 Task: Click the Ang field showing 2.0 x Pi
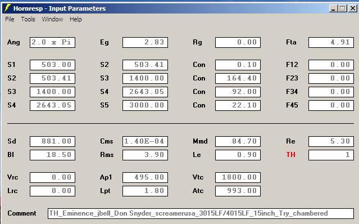coord(52,42)
